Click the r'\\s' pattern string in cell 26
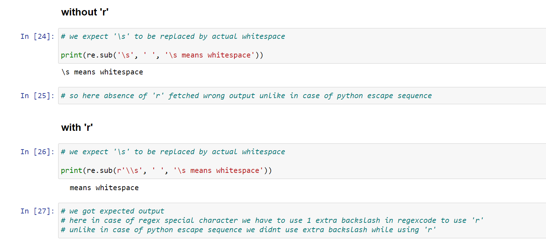The width and height of the screenshot is (546, 248). pos(130,171)
